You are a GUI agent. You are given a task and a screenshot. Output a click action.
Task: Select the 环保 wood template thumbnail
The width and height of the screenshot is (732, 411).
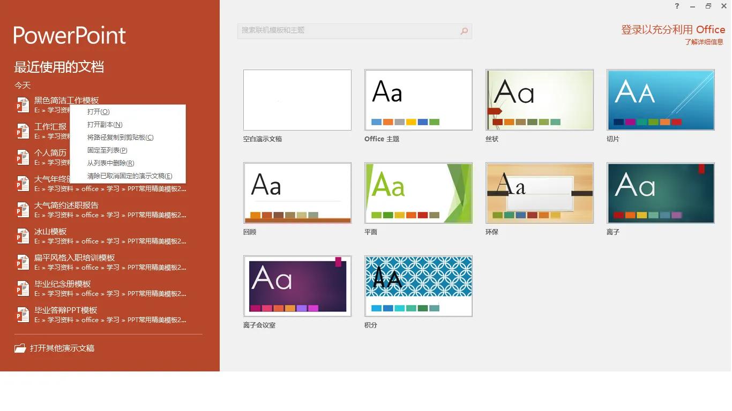[540, 193]
